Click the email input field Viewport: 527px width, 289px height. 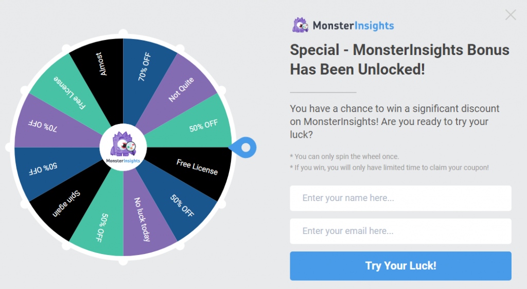point(400,231)
